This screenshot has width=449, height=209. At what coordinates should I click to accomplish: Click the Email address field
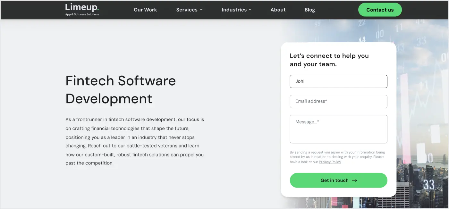338,101
